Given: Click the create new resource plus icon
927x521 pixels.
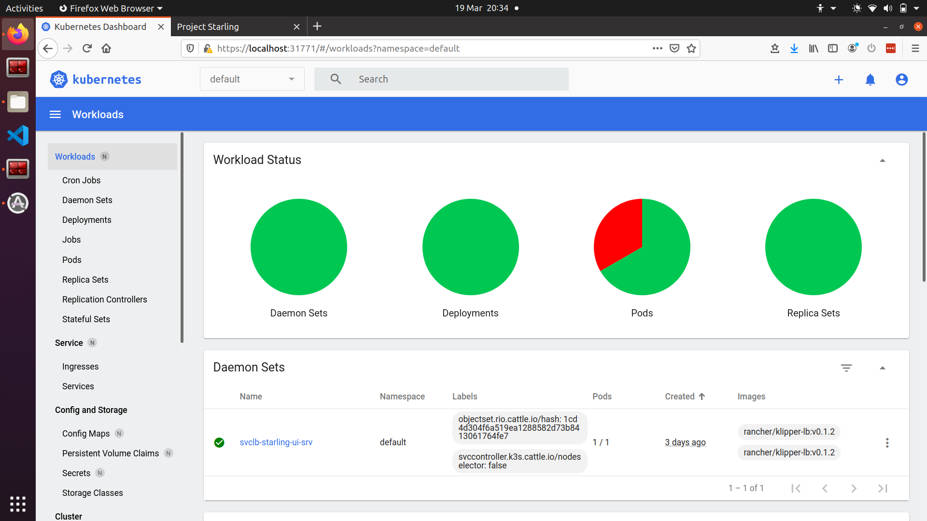Looking at the screenshot, I should (x=839, y=80).
